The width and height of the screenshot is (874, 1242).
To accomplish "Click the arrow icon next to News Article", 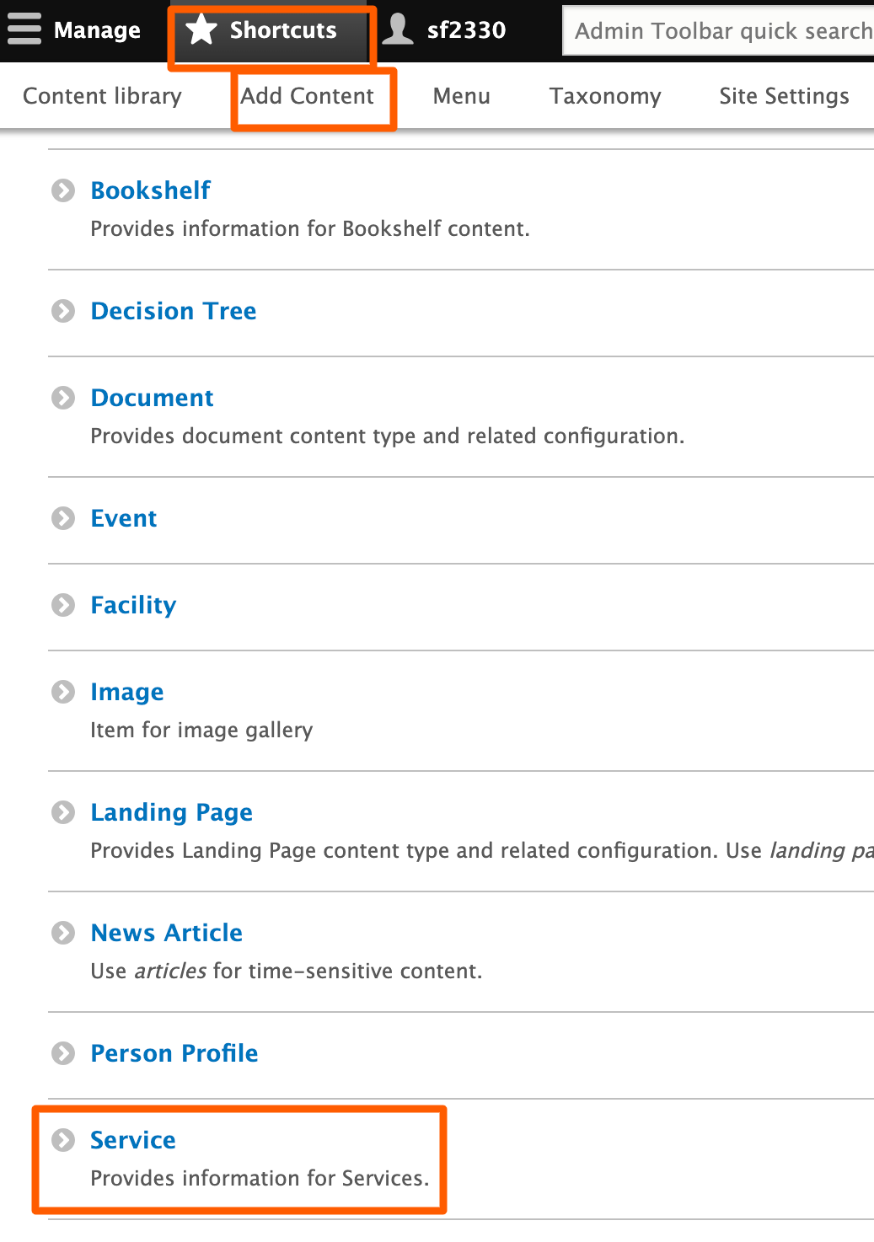I will coord(63,933).
